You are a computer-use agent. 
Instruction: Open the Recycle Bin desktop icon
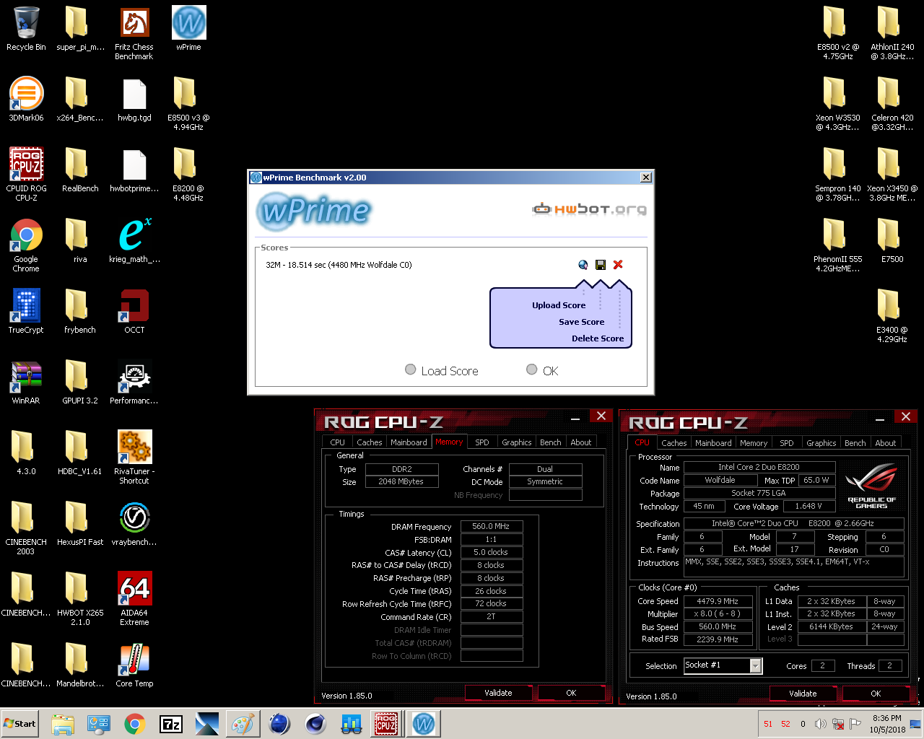pos(26,29)
